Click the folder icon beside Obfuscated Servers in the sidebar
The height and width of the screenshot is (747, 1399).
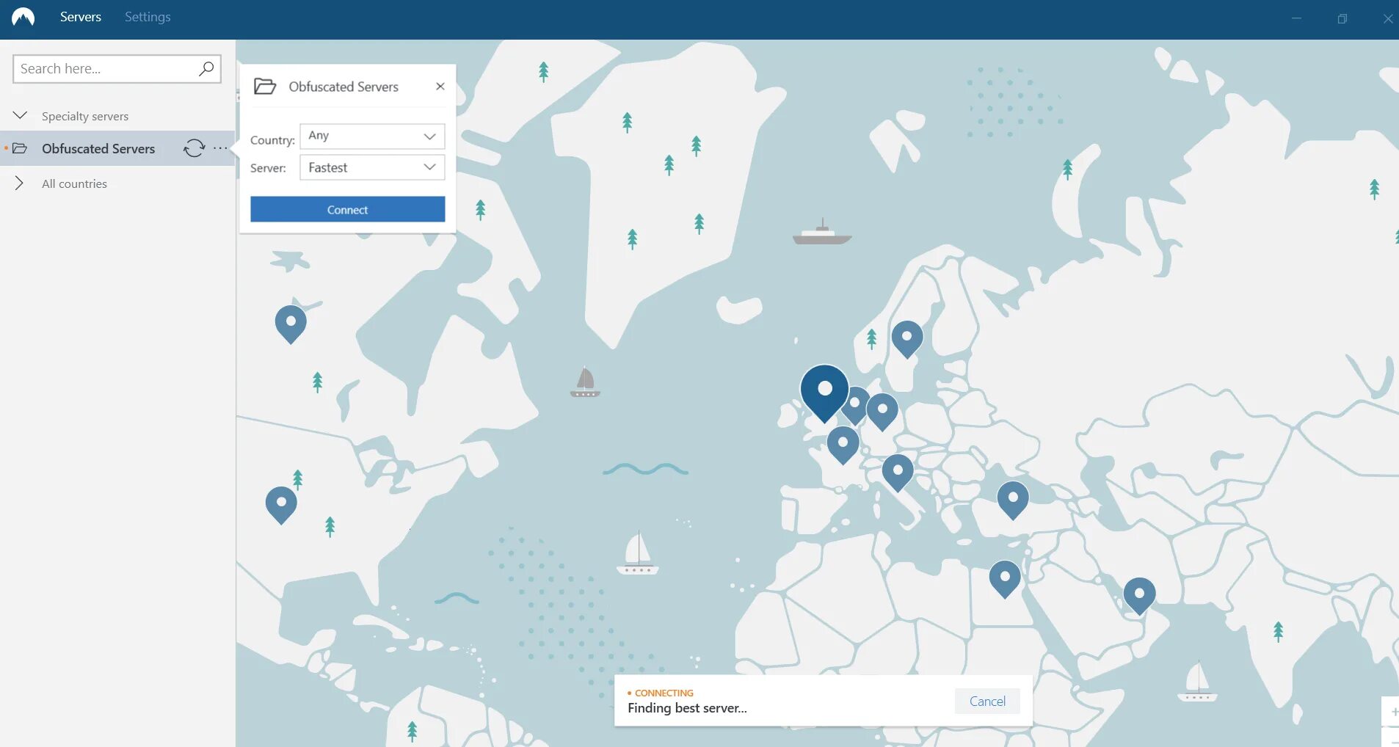pyautogui.click(x=20, y=148)
